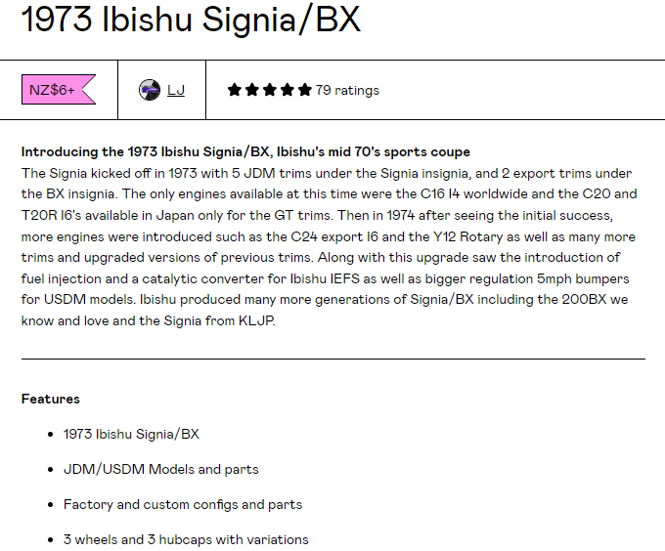Click the bold Introducing the 1973 heading

pos(245,151)
